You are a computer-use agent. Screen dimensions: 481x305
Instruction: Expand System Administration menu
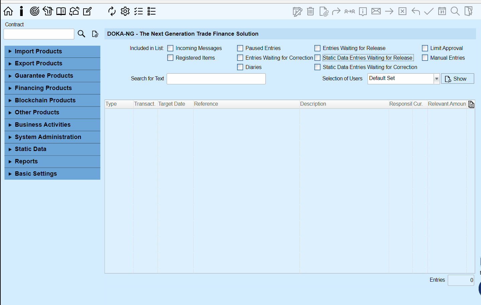pyautogui.click(x=52, y=137)
